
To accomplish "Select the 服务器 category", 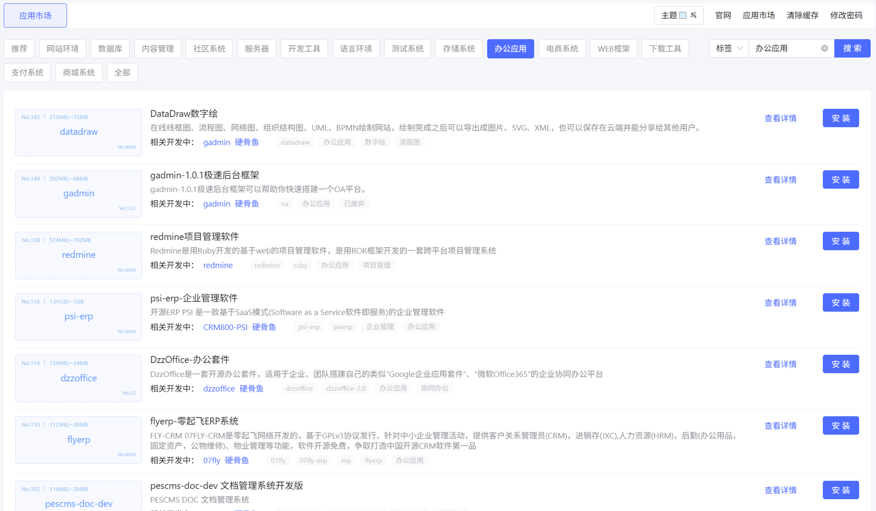I will [x=256, y=49].
